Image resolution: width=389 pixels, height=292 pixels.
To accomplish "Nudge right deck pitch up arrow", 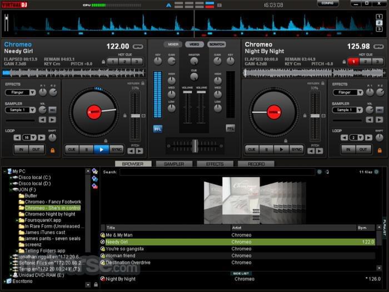I will click(320, 150).
